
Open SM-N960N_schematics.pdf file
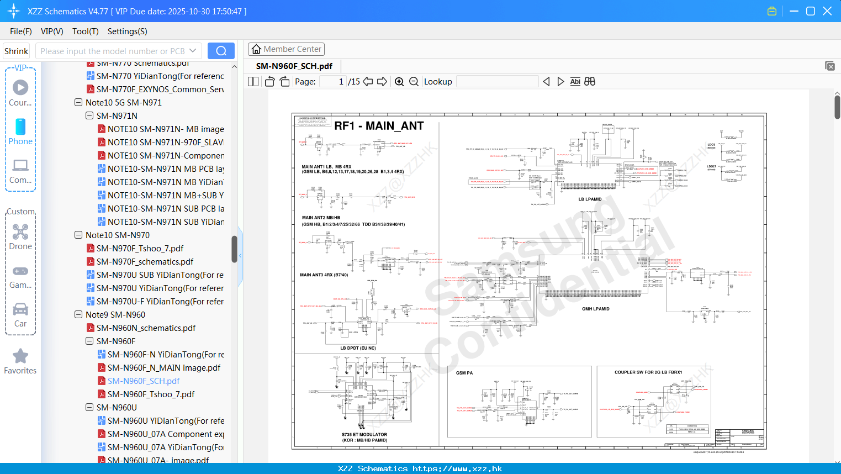(146, 328)
